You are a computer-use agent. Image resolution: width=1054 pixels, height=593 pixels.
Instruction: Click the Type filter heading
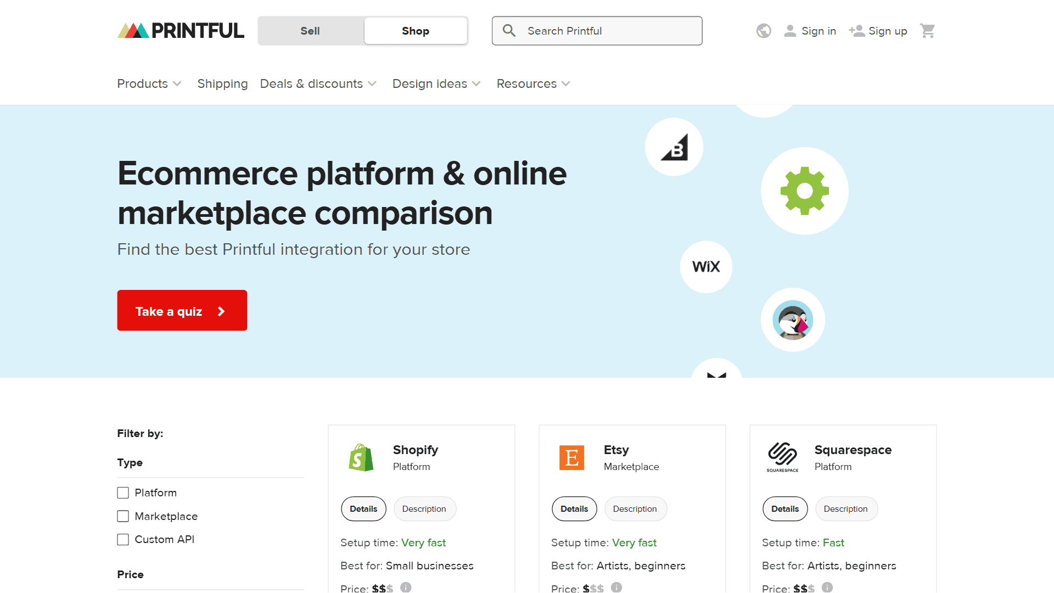click(130, 462)
